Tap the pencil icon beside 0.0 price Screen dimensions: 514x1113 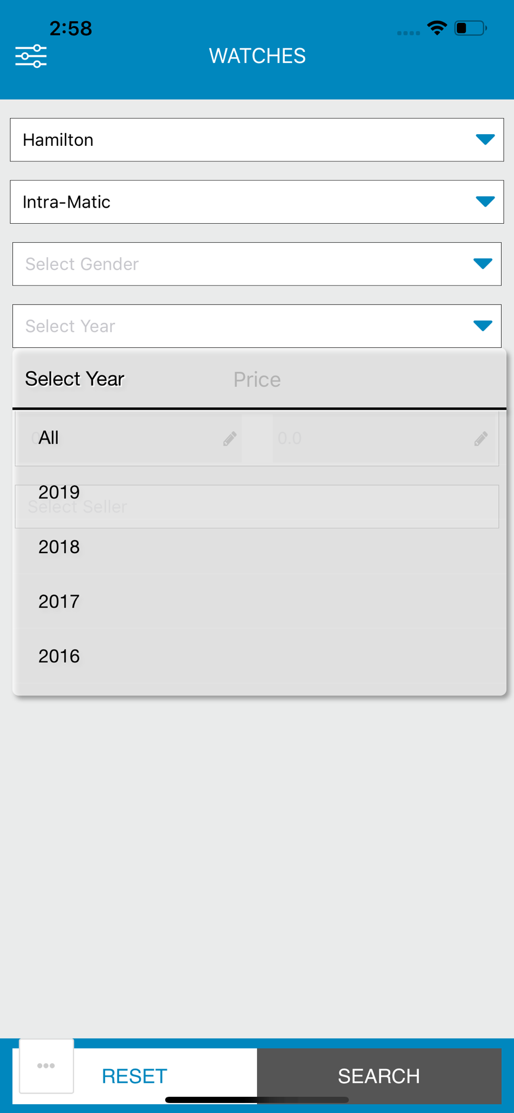tap(481, 439)
